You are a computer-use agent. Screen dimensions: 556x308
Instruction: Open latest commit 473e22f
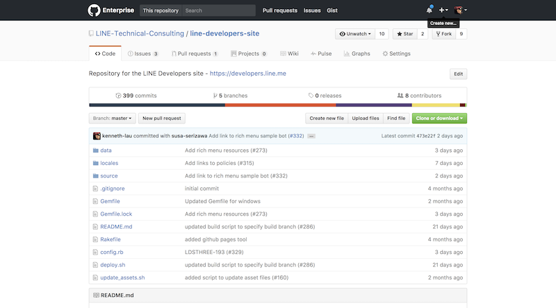pyautogui.click(x=426, y=136)
